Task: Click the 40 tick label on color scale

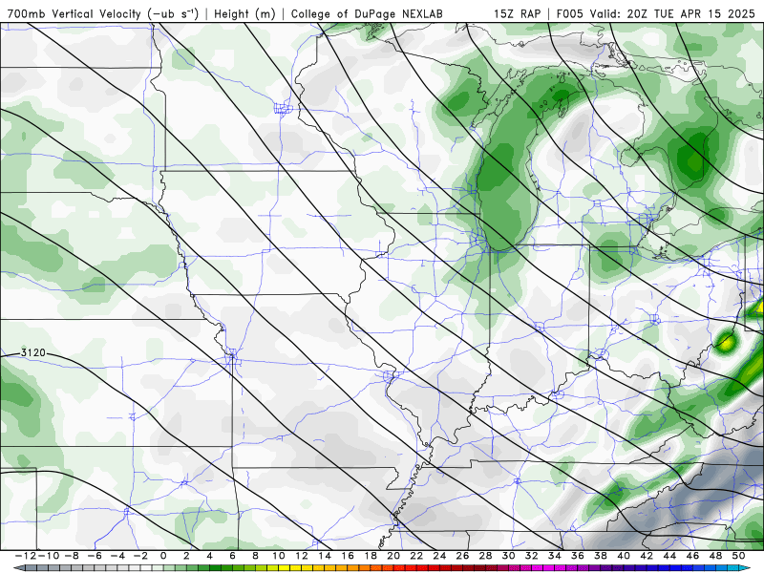Action: pyautogui.click(x=624, y=556)
